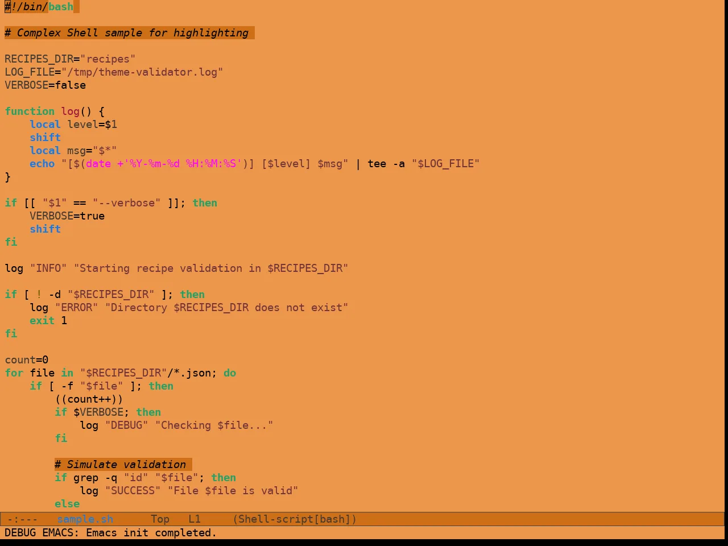This screenshot has height=546, width=728.
Task: Click the echo area message 'Emacs init completed.'
Action: point(151,533)
